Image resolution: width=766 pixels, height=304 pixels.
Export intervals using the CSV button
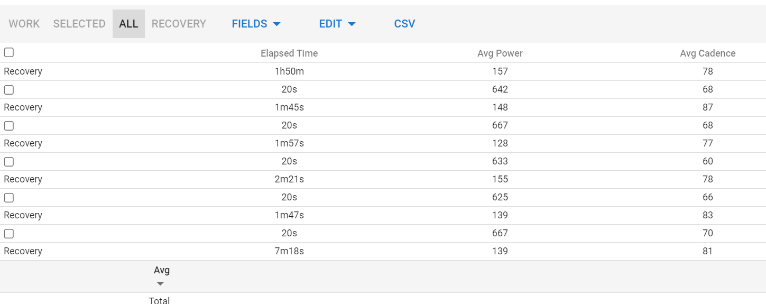404,24
